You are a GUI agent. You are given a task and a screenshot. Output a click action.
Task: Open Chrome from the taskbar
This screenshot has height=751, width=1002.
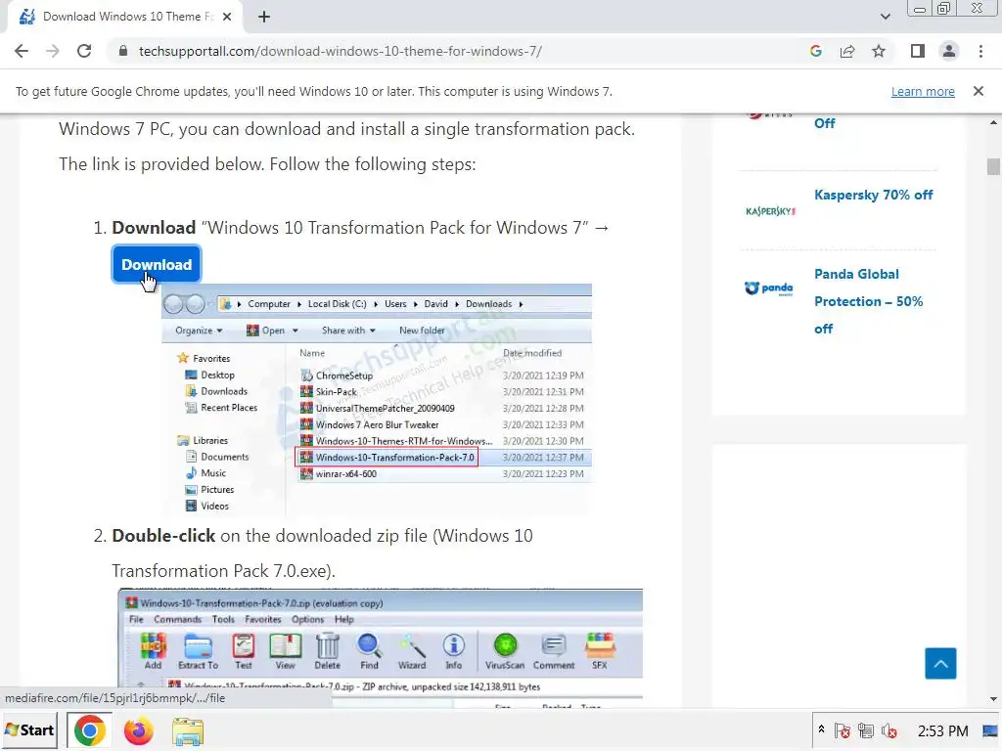[x=89, y=730]
